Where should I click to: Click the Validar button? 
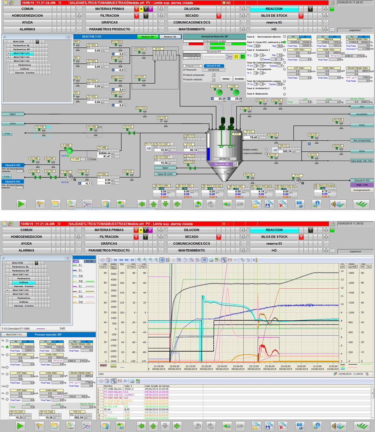point(226,79)
